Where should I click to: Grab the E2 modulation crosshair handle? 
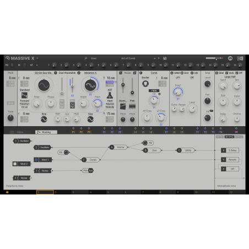pos(112,128)
